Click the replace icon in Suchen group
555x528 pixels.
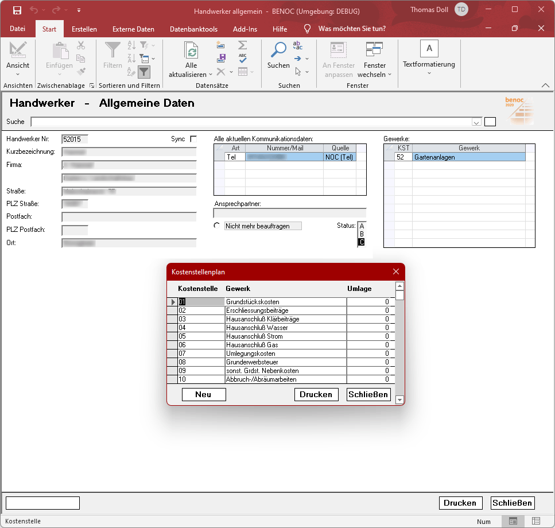[x=298, y=45]
